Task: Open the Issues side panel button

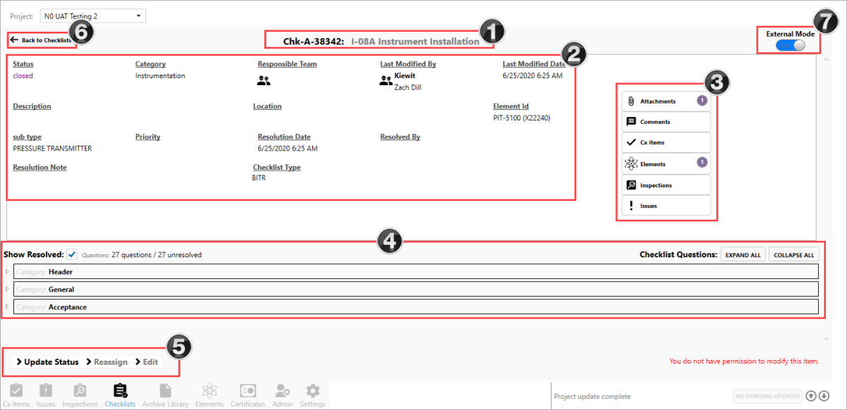Action: [666, 206]
